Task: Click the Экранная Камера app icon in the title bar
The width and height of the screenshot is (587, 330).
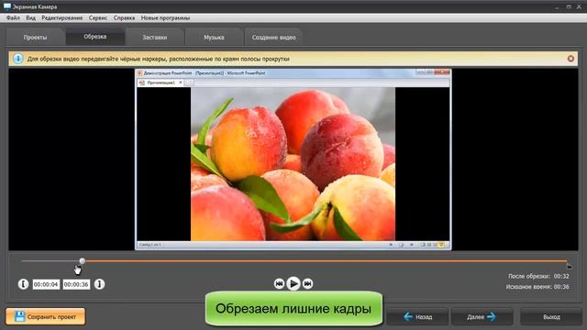Action: click(x=7, y=6)
